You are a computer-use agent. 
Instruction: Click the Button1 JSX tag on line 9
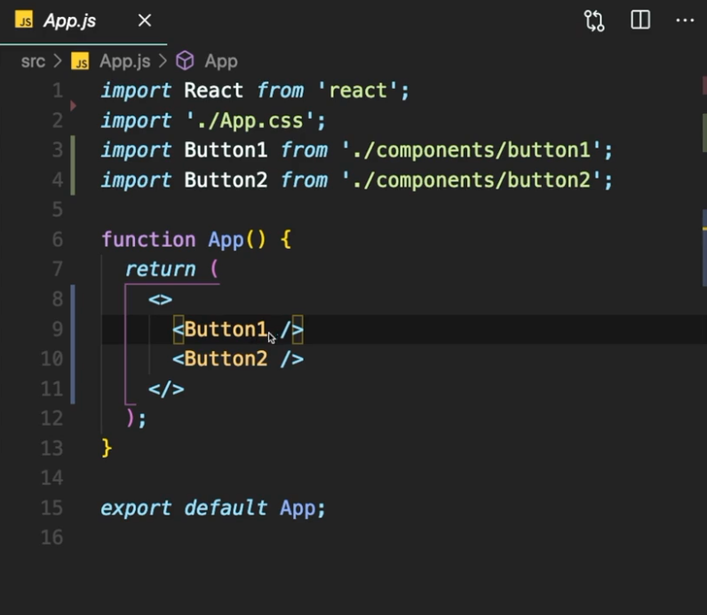(238, 330)
